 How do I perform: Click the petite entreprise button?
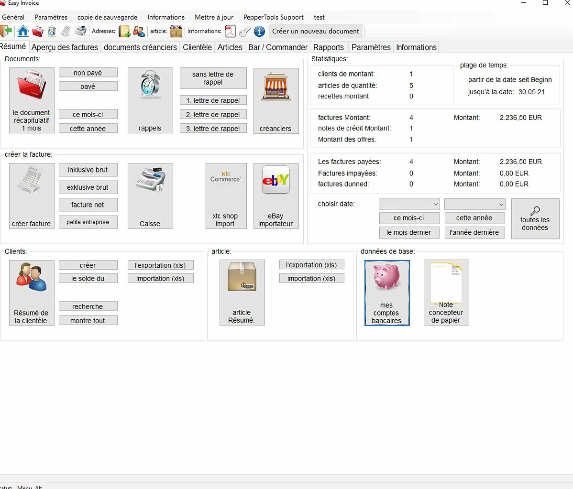[x=88, y=222]
